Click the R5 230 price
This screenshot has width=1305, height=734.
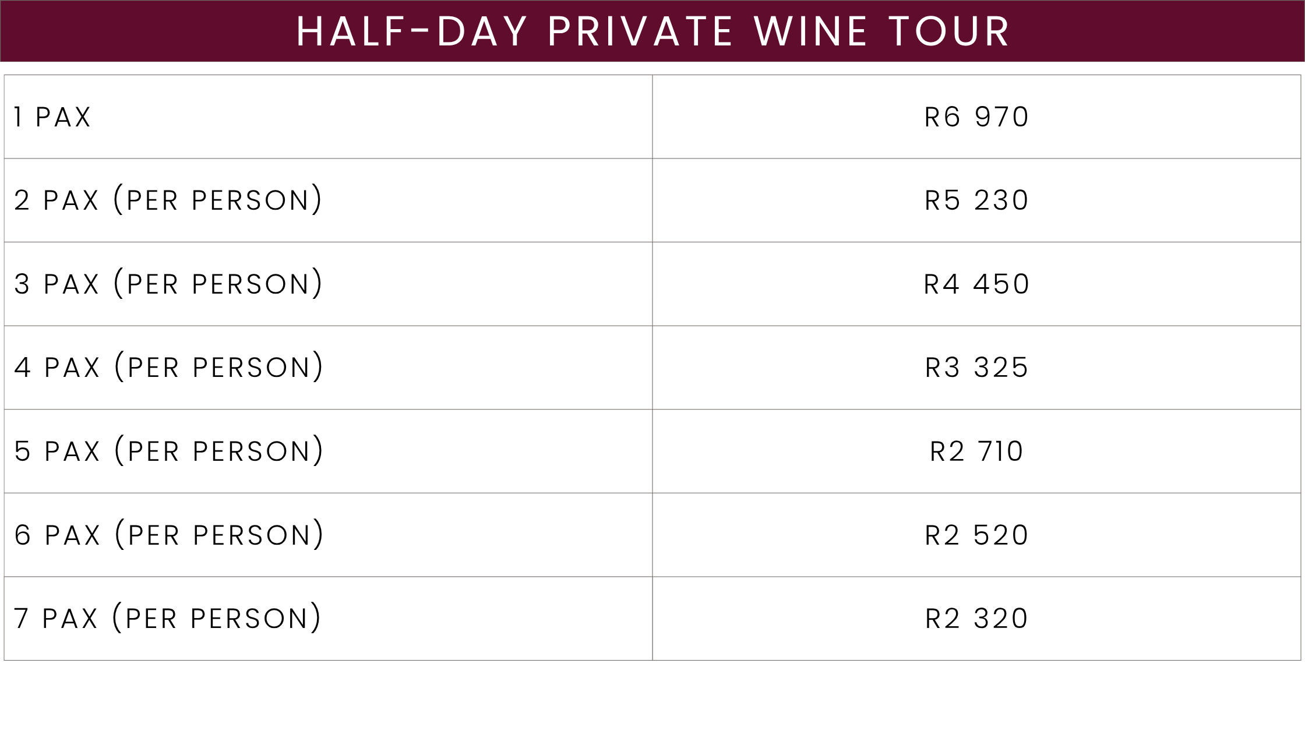(x=976, y=200)
